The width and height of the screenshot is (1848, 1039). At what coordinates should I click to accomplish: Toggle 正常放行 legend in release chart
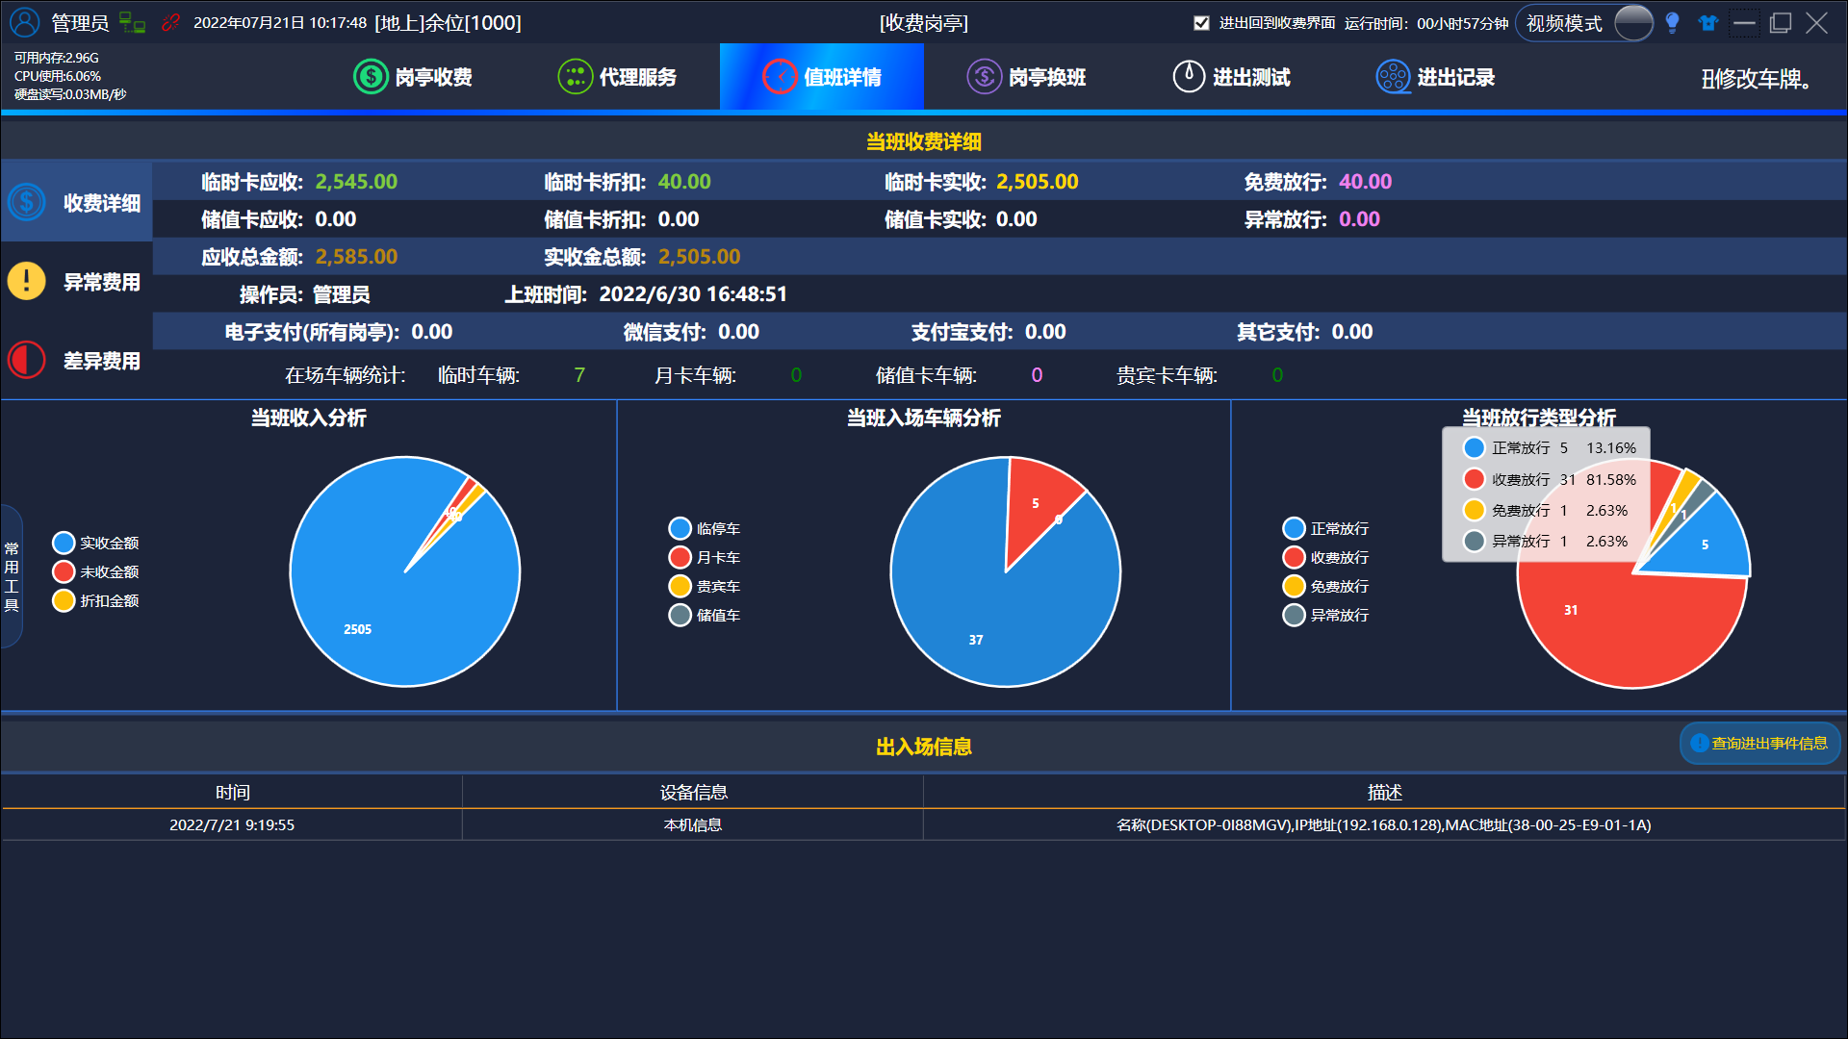[x=1325, y=528]
